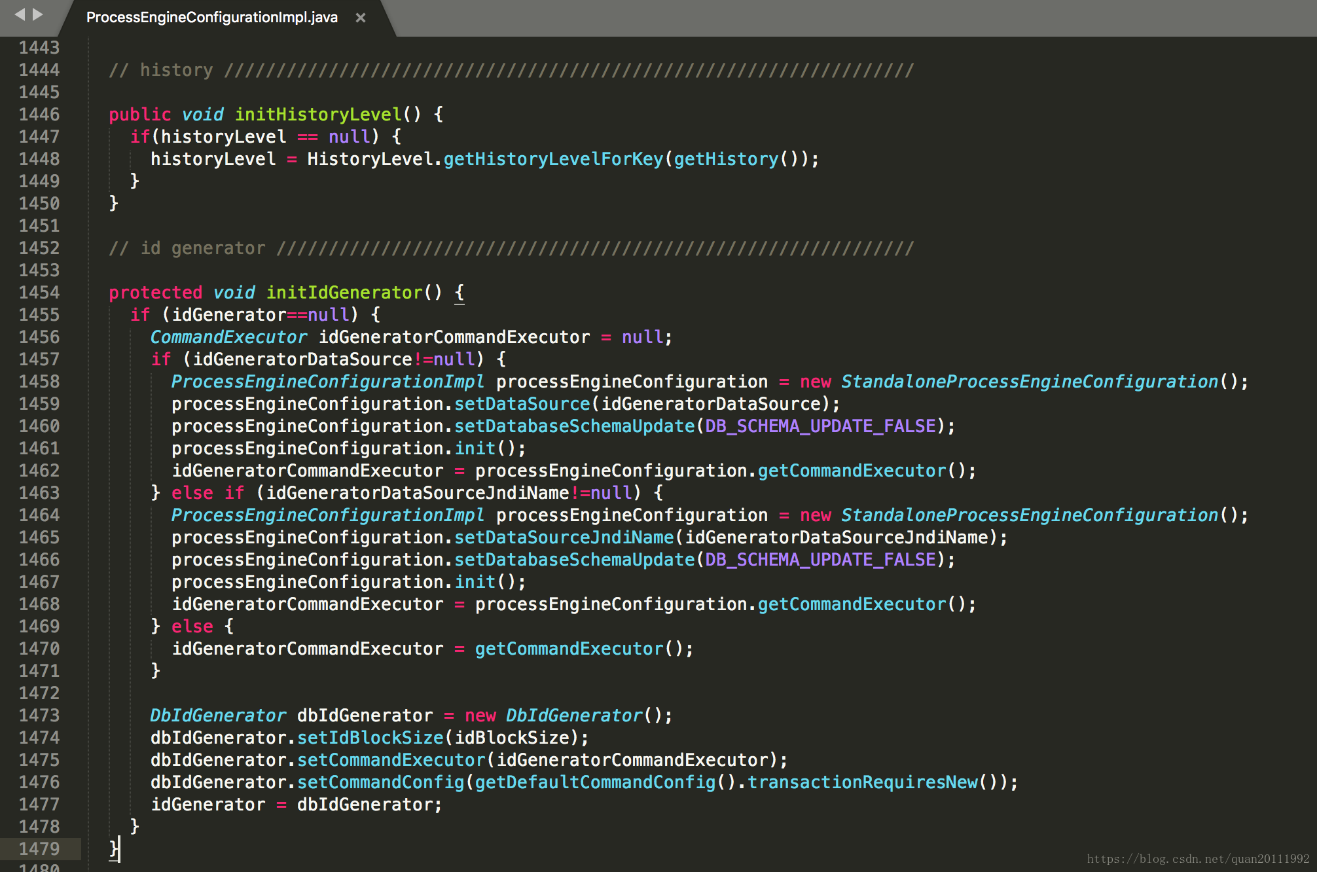The image size is (1317, 872).
Task: Click the getHistory() call on line 1448
Action: pyautogui.click(x=737, y=159)
